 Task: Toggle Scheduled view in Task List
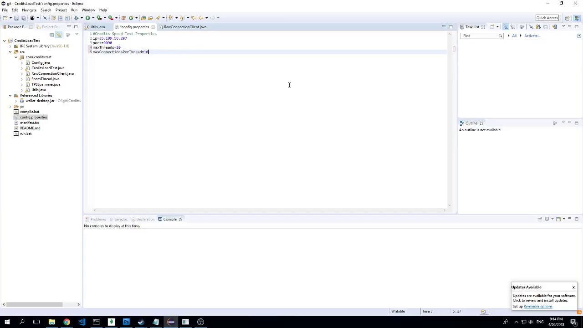pos(512,27)
